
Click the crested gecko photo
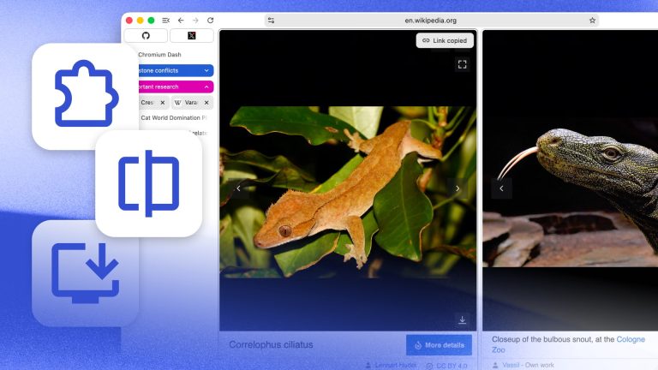click(x=348, y=192)
